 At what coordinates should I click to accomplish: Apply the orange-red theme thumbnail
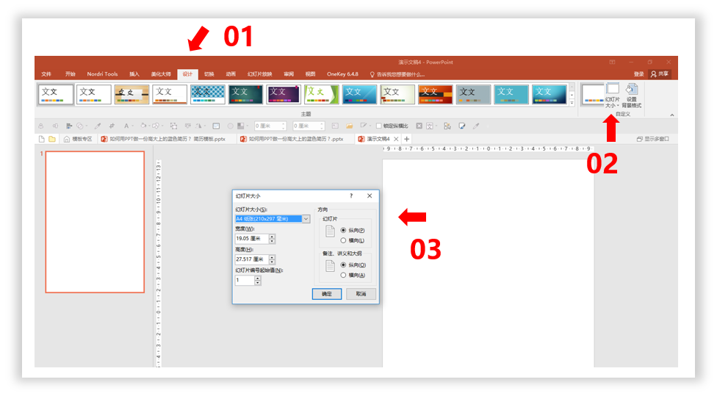(x=436, y=95)
